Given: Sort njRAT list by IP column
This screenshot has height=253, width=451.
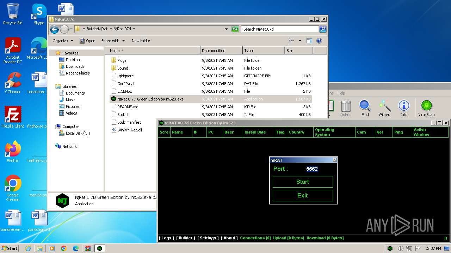Looking at the screenshot, I should [199, 132].
